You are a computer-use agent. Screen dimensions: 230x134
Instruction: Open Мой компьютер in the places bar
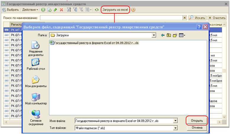click(x=36, y=99)
